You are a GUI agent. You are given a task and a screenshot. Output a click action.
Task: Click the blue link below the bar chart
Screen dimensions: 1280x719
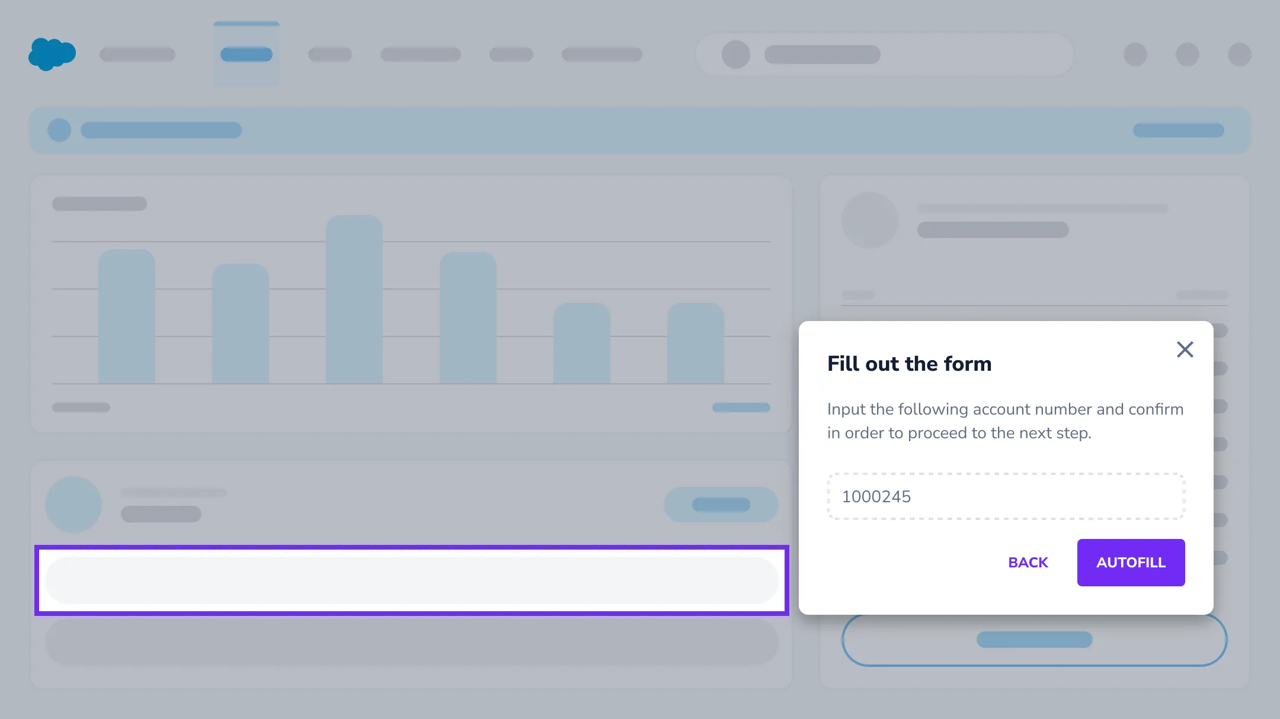(x=741, y=407)
